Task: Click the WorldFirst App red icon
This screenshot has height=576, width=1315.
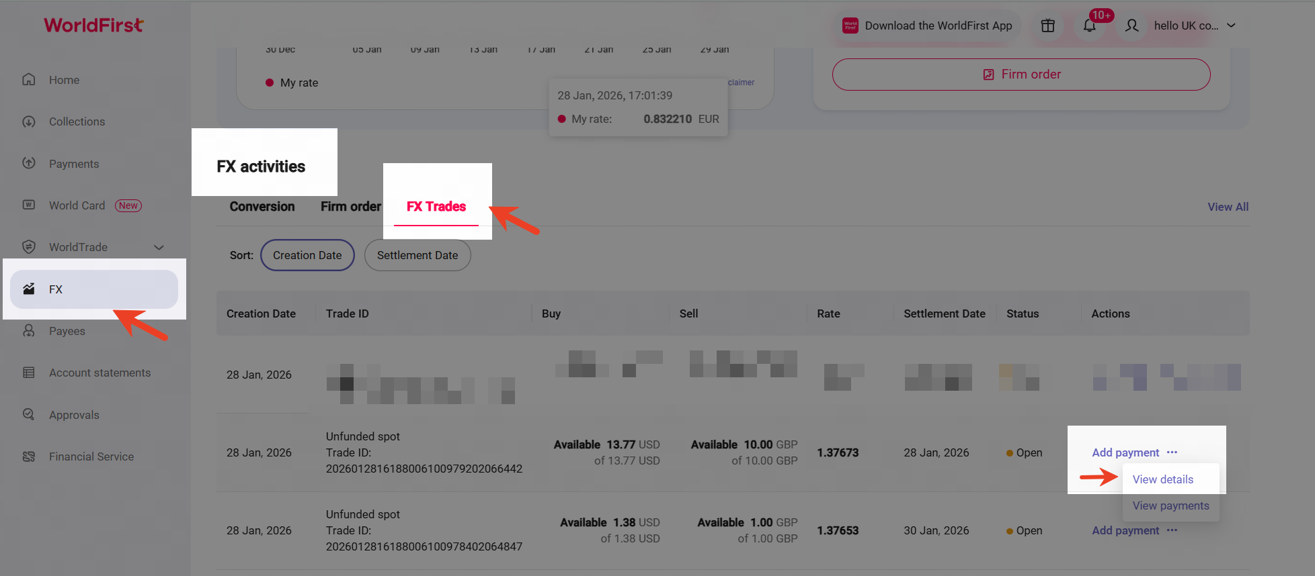Action: [x=850, y=26]
